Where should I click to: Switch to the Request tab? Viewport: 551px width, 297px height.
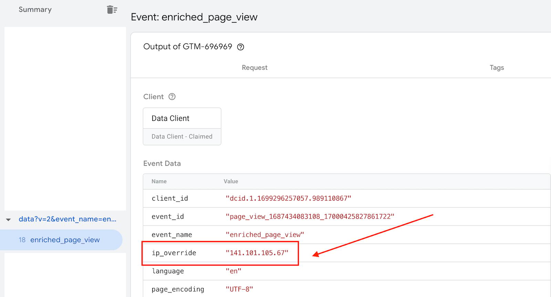pyautogui.click(x=254, y=68)
